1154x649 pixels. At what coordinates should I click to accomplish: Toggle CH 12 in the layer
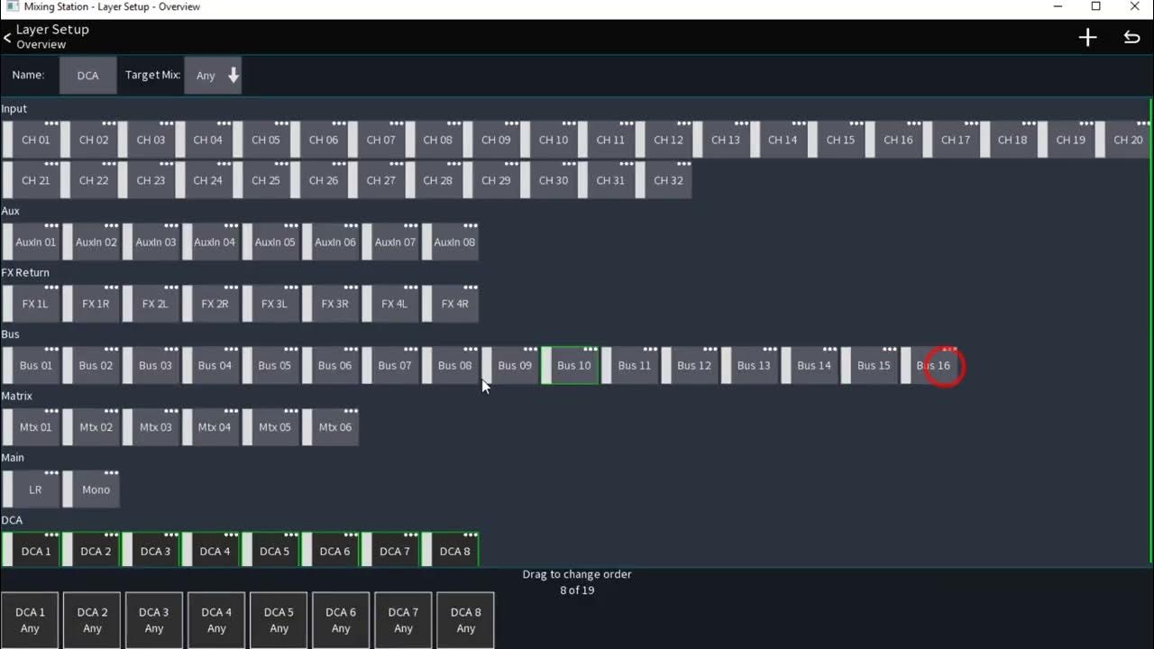click(664, 140)
